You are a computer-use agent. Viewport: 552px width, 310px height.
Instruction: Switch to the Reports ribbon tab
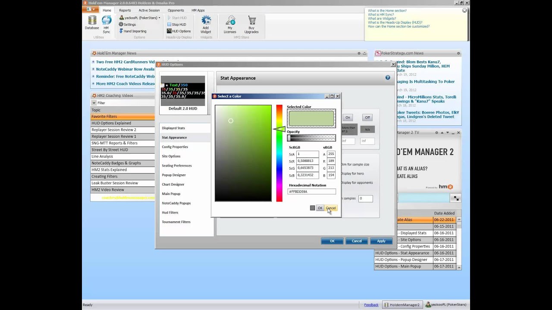[125, 10]
